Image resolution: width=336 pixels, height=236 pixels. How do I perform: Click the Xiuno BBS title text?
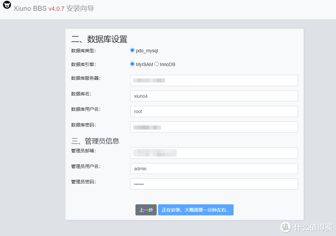tap(30, 8)
